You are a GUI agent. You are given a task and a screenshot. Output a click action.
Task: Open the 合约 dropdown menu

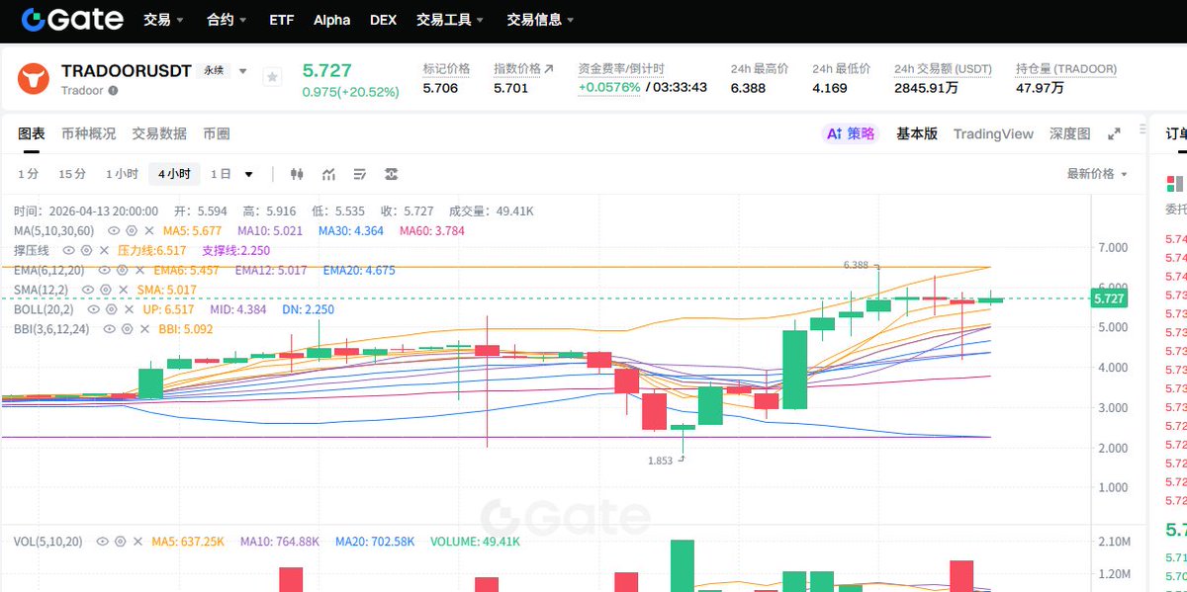pos(227,20)
